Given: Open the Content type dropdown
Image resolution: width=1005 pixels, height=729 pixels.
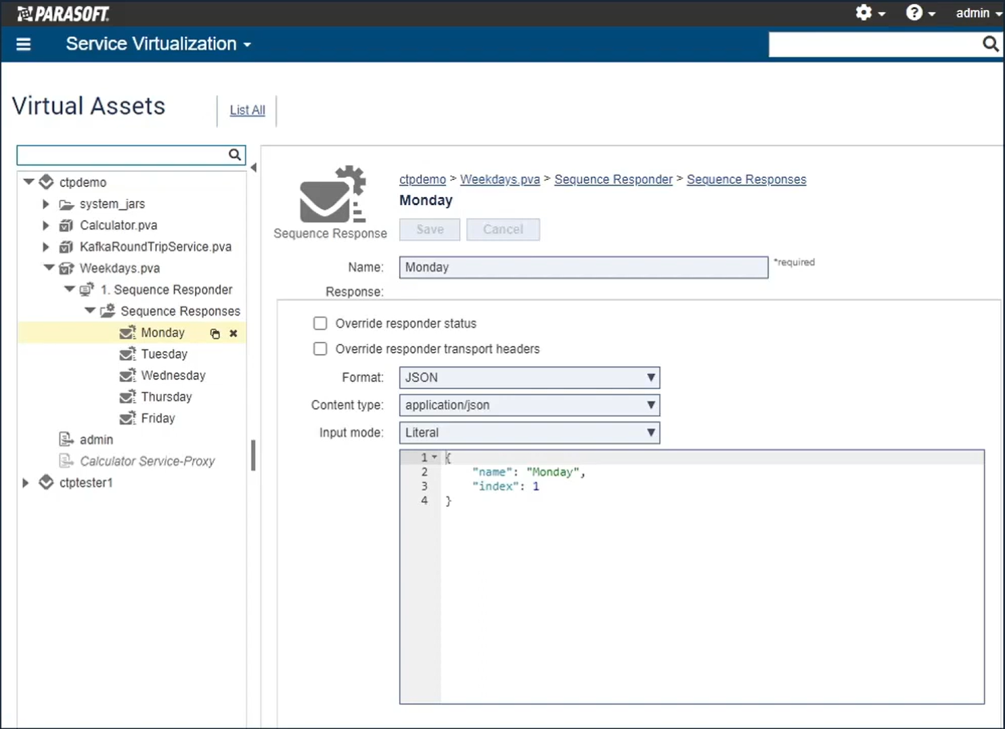Looking at the screenshot, I should [x=529, y=405].
